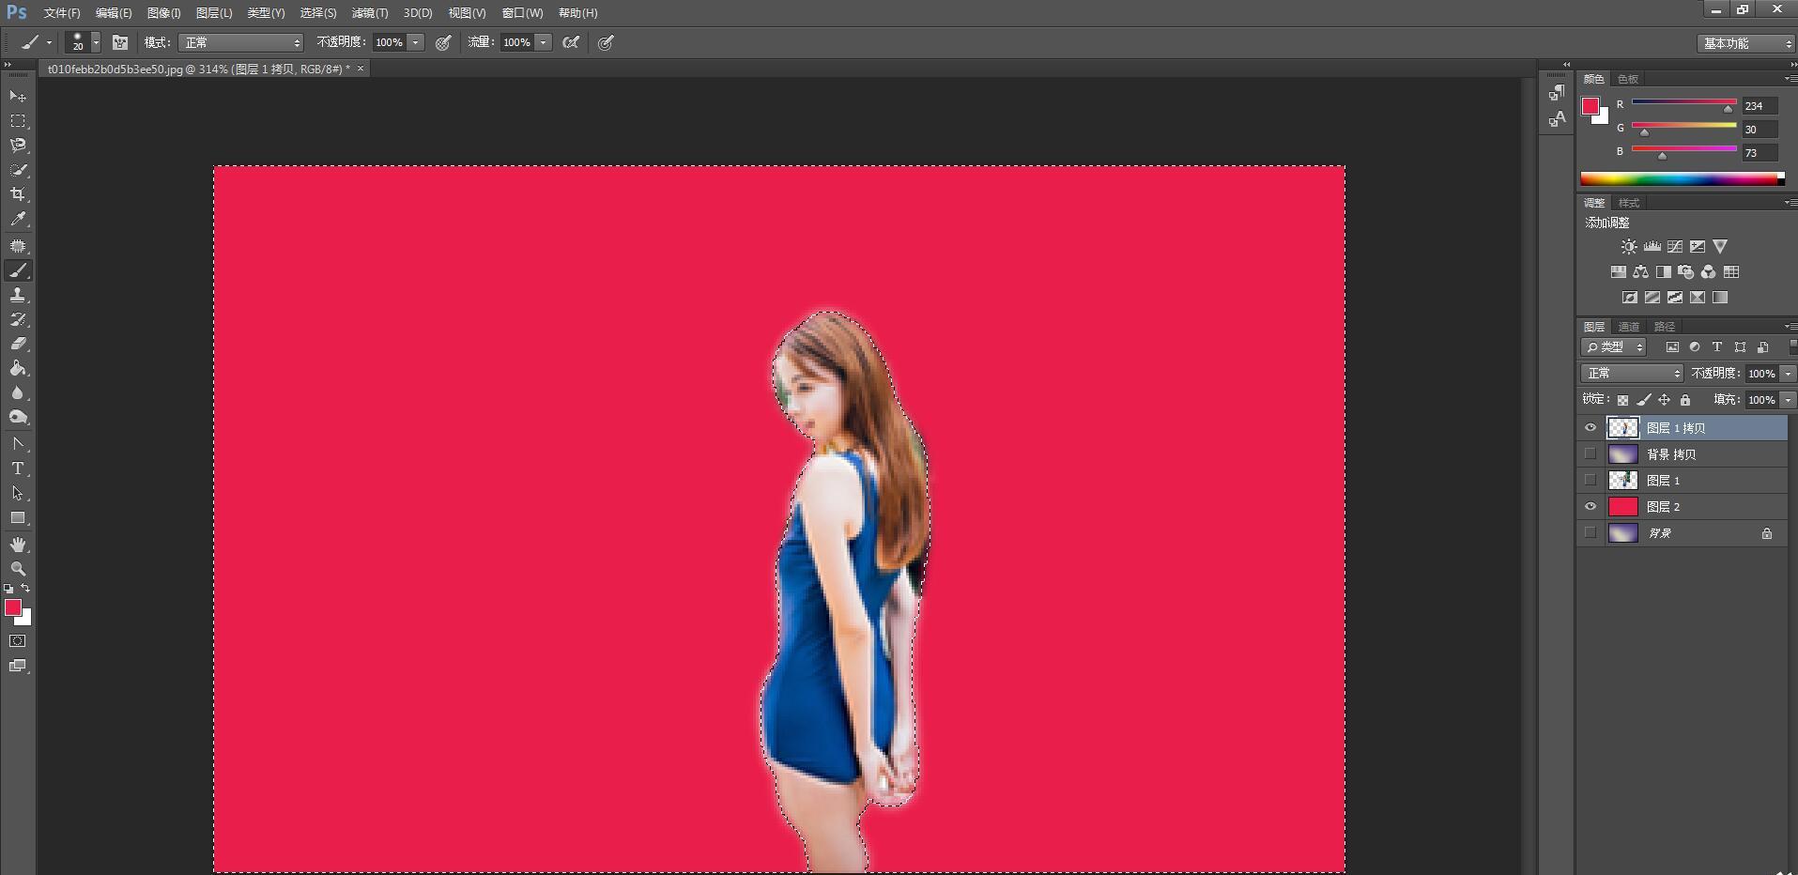Pick a color from the spectrum ramp
The image size is (1798, 875).
[1683, 178]
